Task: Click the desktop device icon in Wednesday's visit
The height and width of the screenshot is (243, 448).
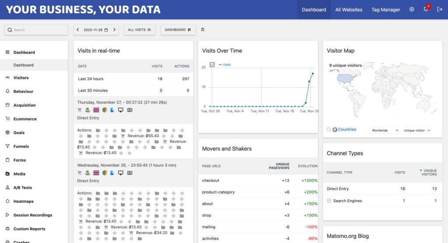Action: tap(121, 173)
